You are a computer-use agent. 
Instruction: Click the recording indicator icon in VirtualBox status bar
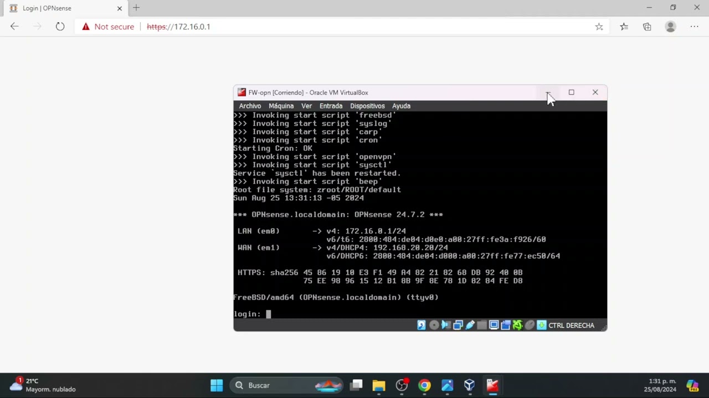506,325
